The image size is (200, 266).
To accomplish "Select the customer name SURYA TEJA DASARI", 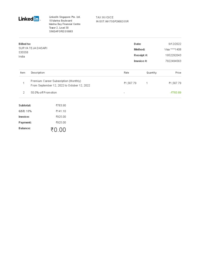I will coord(33,48).
